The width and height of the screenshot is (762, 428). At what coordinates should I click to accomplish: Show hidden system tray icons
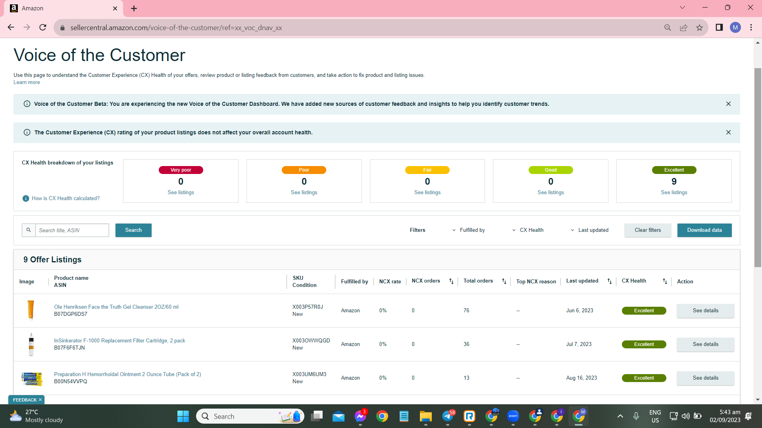tap(620, 416)
